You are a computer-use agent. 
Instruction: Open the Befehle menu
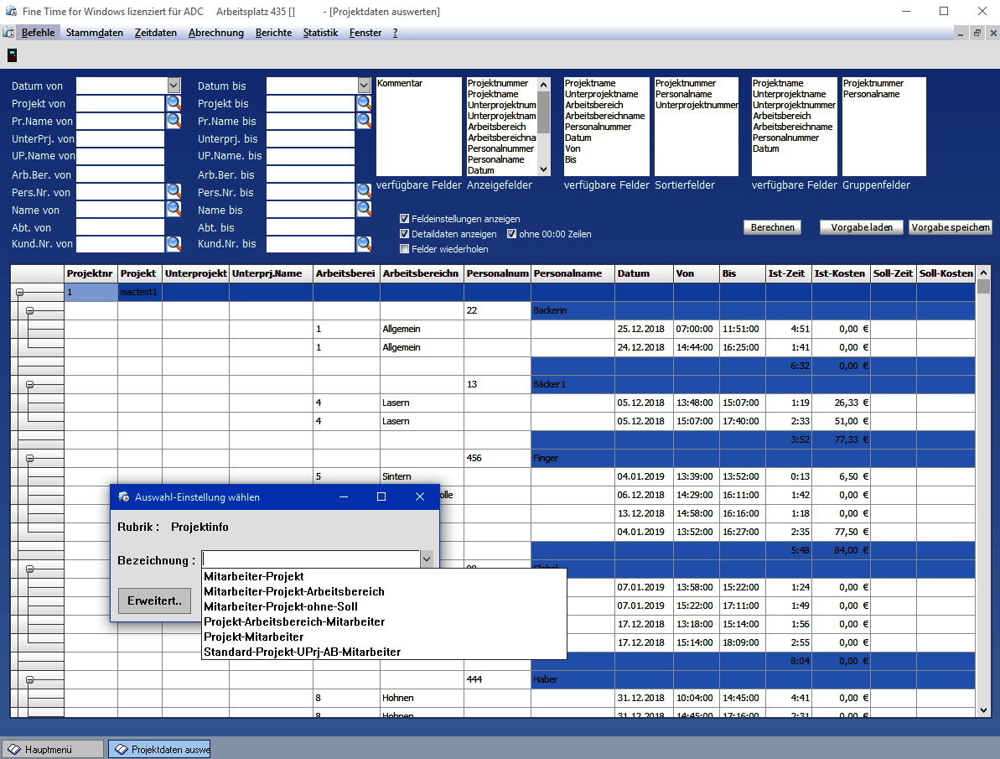click(38, 33)
